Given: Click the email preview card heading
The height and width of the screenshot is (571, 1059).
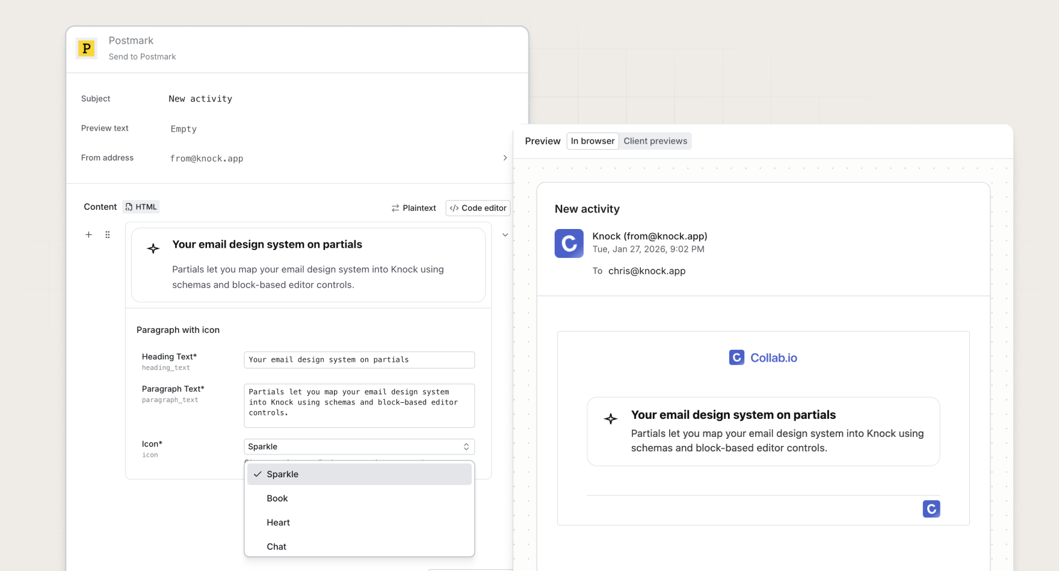Looking at the screenshot, I should click(733, 415).
